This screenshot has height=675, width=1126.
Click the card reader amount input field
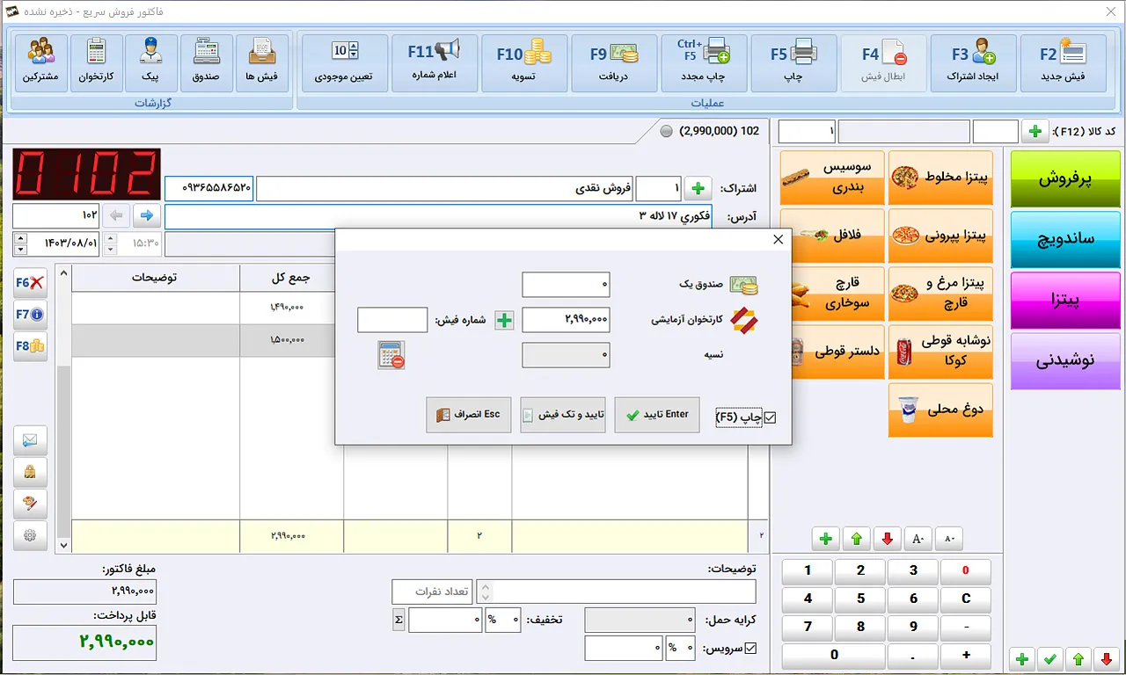pyautogui.click(x=566, y=320)
